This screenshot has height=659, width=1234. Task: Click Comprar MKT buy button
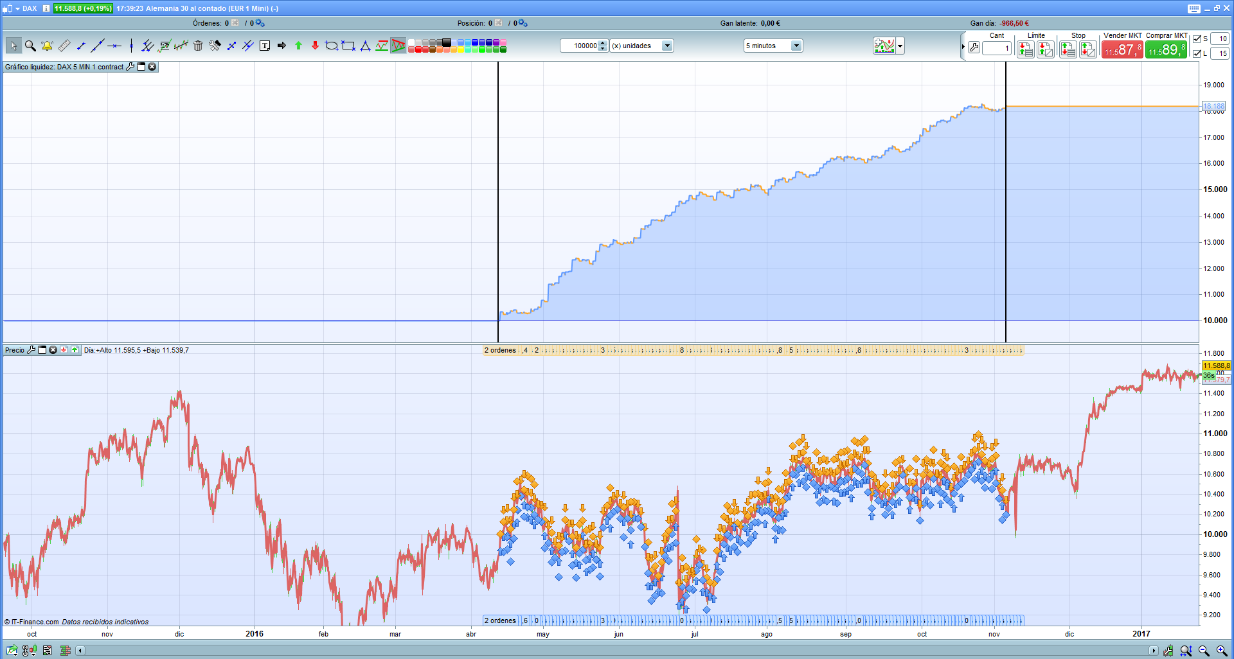1166,49
